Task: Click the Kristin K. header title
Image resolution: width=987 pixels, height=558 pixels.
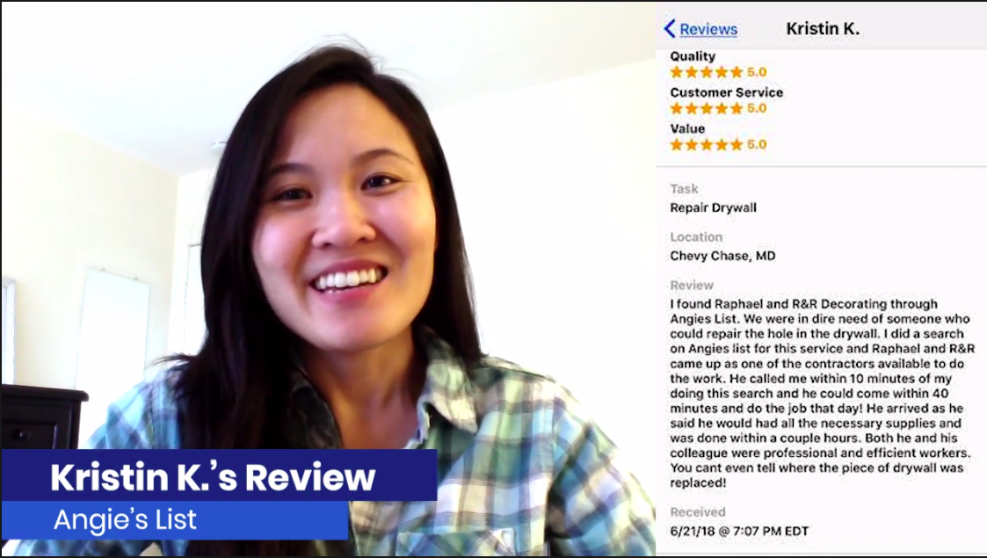Action: pos(823,28)
